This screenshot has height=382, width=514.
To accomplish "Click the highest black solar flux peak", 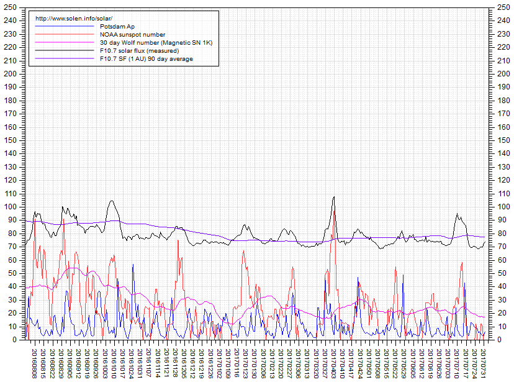I will click(334, 197).
